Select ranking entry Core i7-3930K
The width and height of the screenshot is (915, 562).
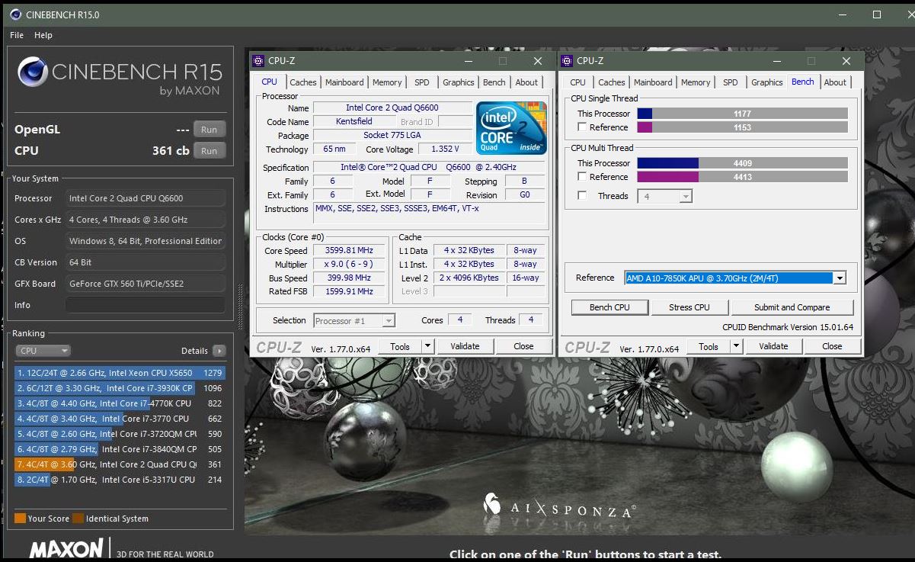[120, 388]
